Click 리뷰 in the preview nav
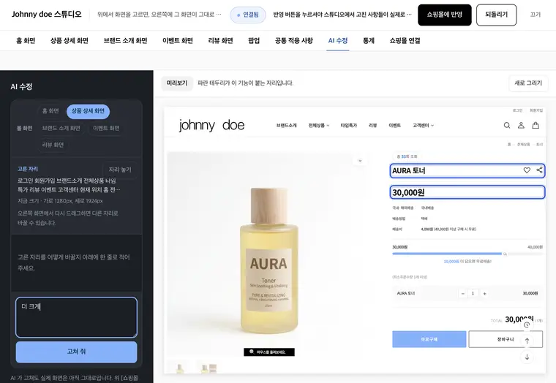Screen dimensions: 556x383 tap(372, 126)
